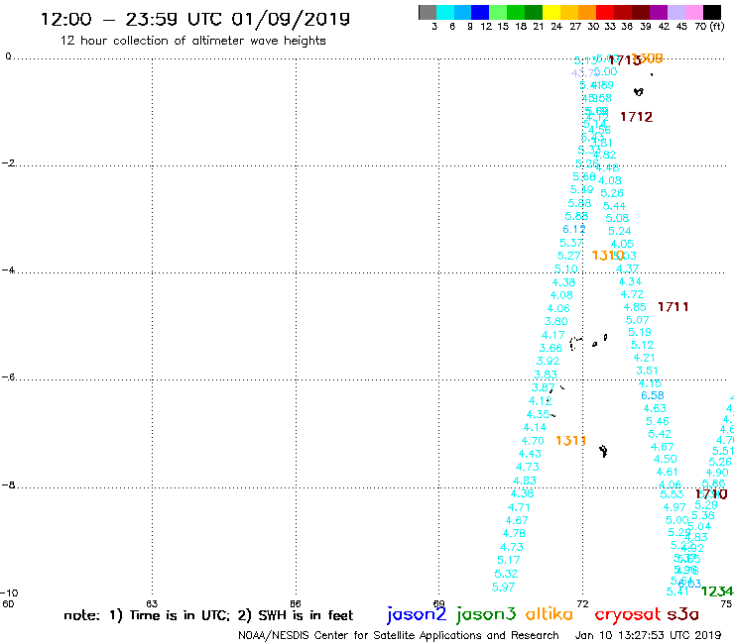Click the wave height value 5.46
The width and height of the screenshot is (734, 644).
658,421
